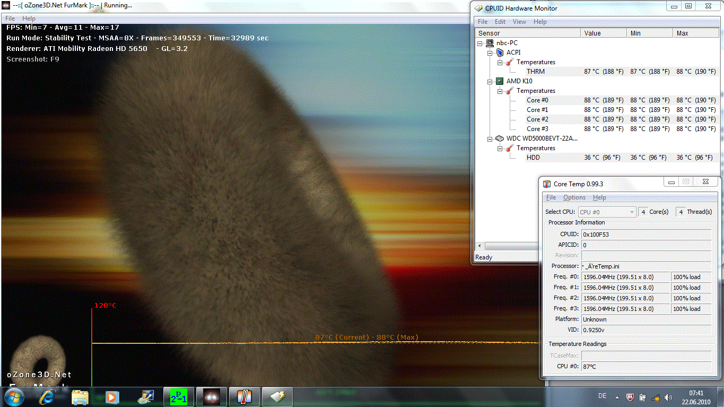Launch Internet Explorer from the taskbar

point(47,396)
